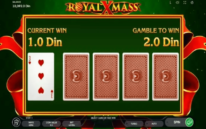The width and height of the screenshot is (206, 129).
Task: Open the Coin Value selector
Action: 51,124
